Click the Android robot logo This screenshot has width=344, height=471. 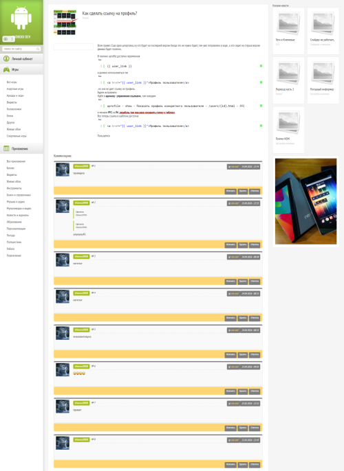21,19
